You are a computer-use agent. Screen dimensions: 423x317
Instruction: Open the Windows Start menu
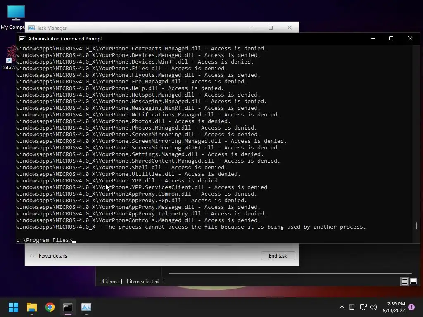[13, 307]
